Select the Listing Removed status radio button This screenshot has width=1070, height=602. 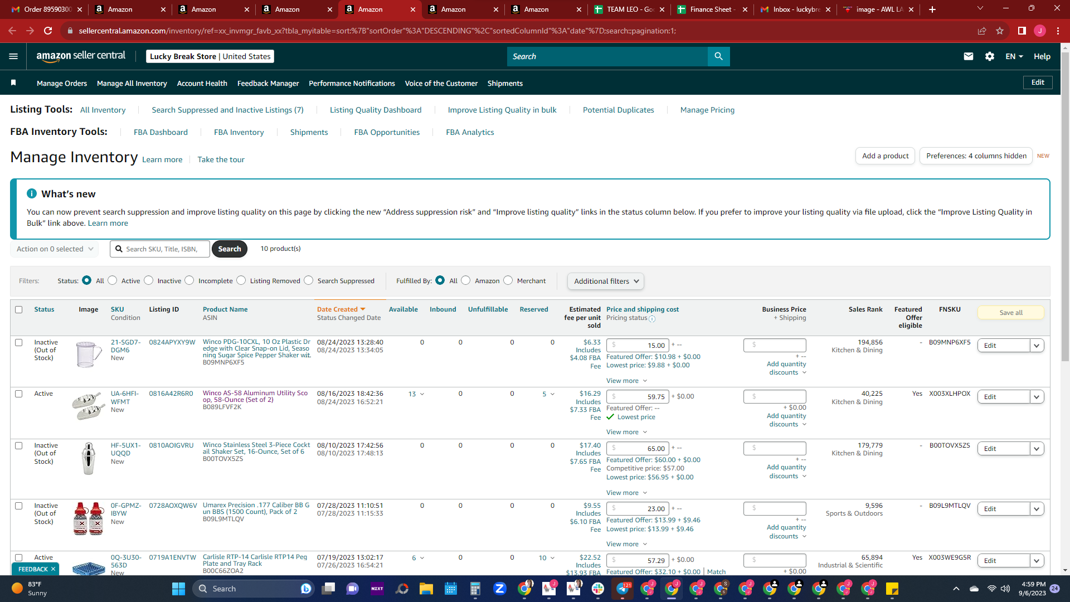coord(241,280)
